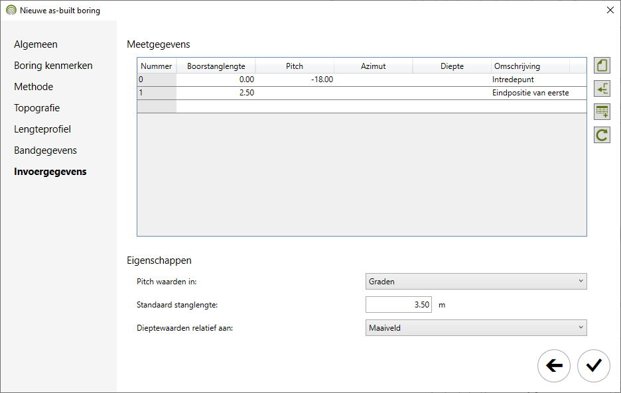This screenshot has height=393, width=621.
Task: Click the 2.50 Boorstanglengte cell
Action: 216,93
